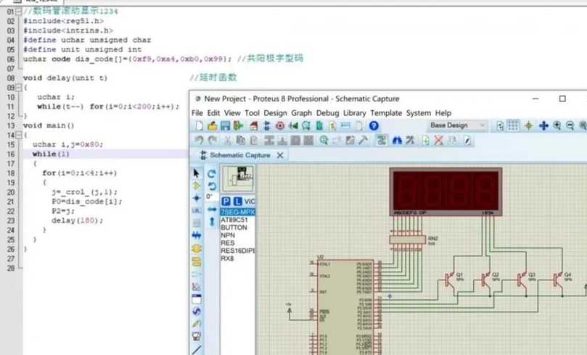
Task: Select the Subcircuit Mode tool
Action: point(197,248)
